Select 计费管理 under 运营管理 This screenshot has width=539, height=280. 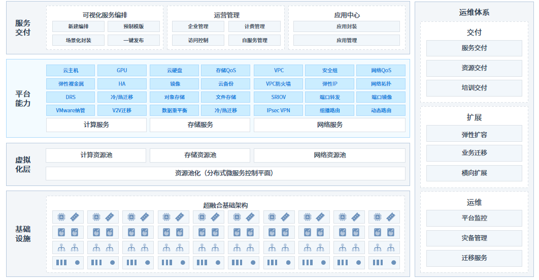coord(253,26)
